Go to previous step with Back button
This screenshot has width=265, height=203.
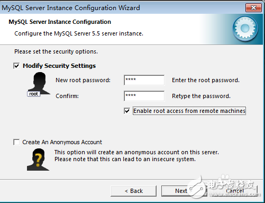(134, 191)
